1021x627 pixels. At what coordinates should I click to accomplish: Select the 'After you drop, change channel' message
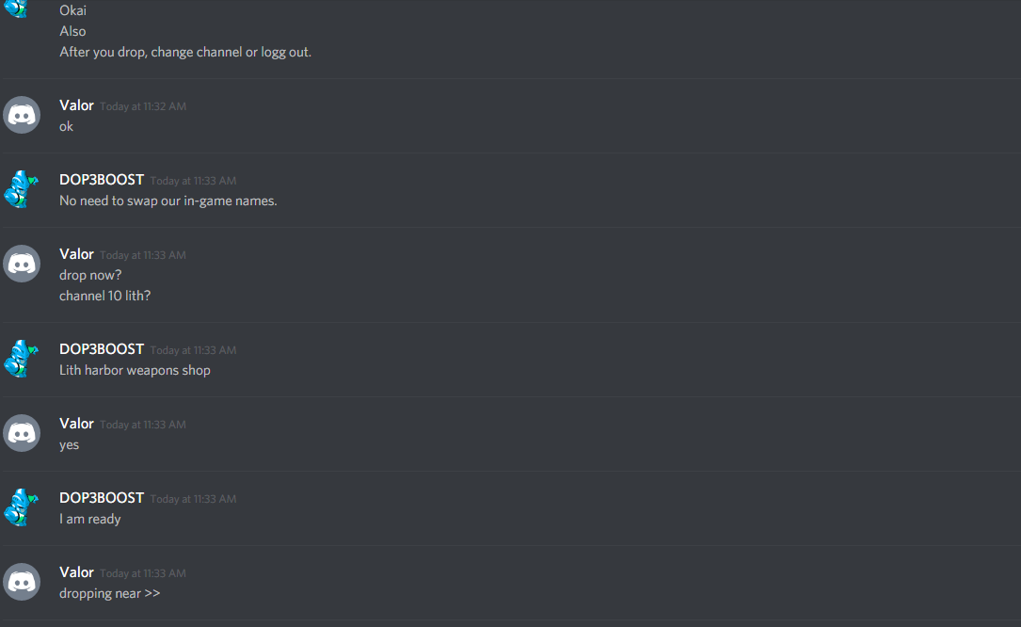[x=185, y=52]
